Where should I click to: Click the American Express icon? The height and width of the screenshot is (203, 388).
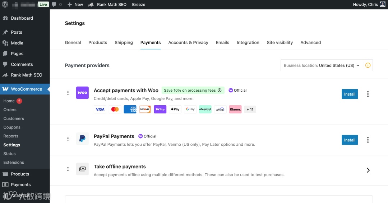[130, 109]
